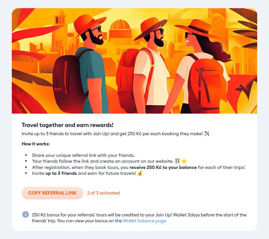Click the airplane emoji after the booking text
269x239 pixels.
(x=207, y=134)
